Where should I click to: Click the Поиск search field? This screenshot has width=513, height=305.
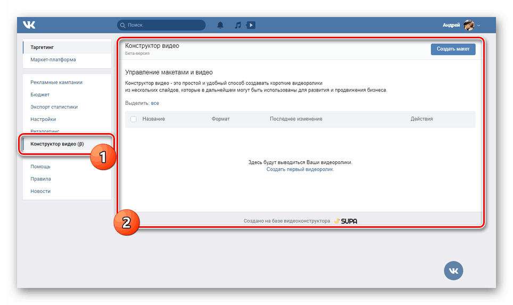coord(161,25)
